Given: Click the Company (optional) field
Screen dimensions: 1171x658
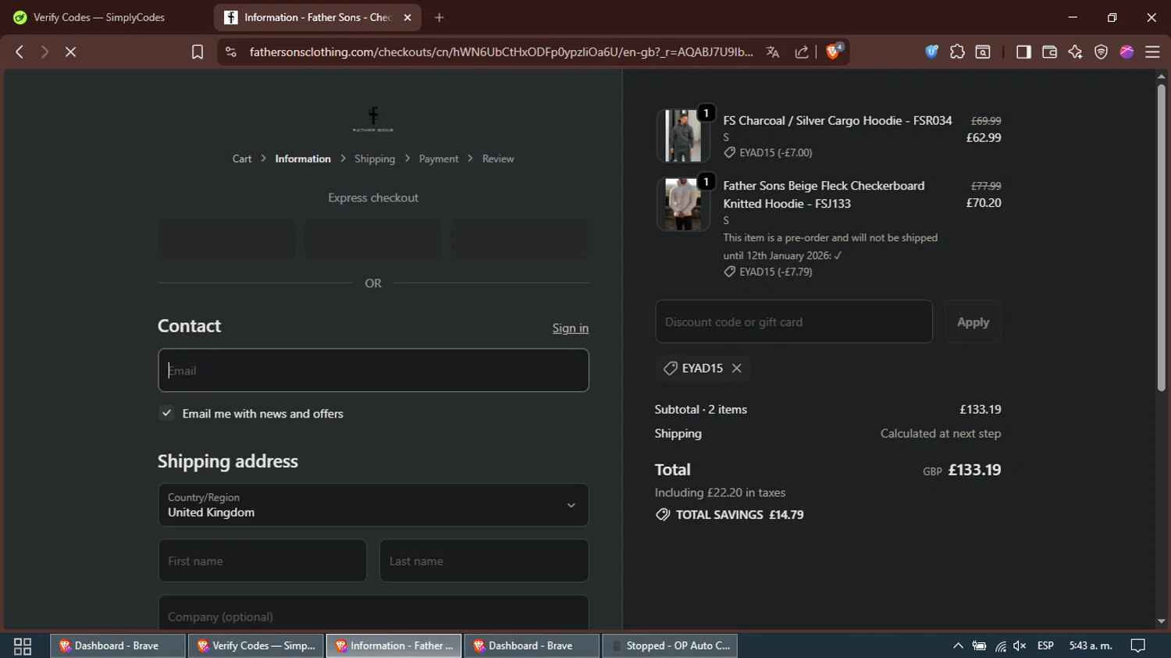Looking at the screenshot, I should click(x=373, y=614).
